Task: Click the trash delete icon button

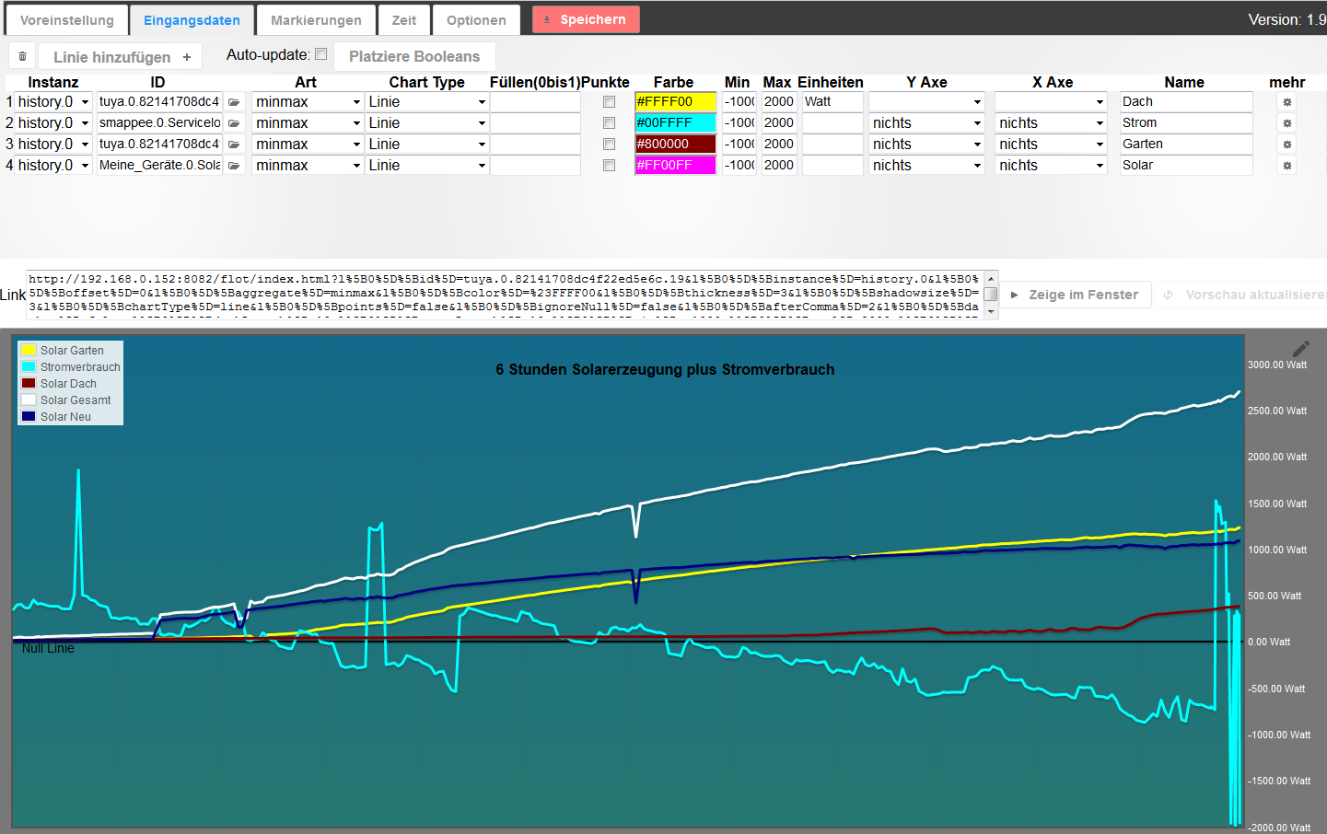Action: pos(22,56)
